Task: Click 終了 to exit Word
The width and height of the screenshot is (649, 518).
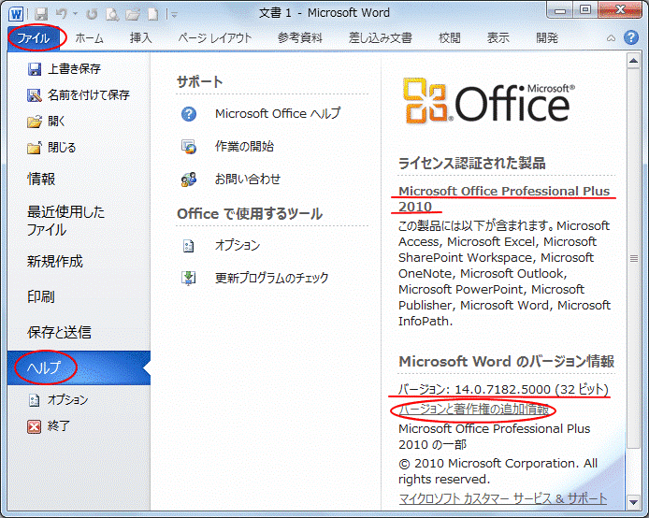Action: tap(59, 426)
